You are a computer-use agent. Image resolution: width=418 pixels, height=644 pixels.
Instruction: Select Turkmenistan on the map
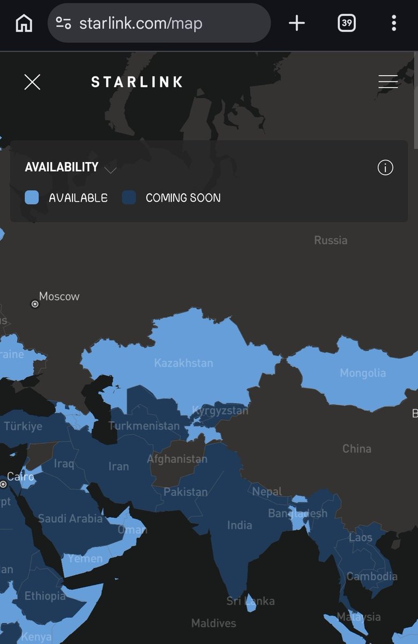pyautogui.click(x=144, y=426)
